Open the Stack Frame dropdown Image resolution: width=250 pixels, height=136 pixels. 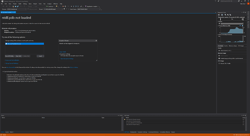pos(100,9)
